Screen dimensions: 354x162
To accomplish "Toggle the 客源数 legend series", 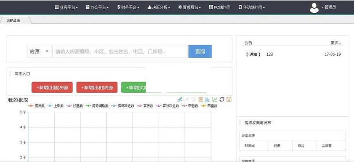I will (145, 105).
